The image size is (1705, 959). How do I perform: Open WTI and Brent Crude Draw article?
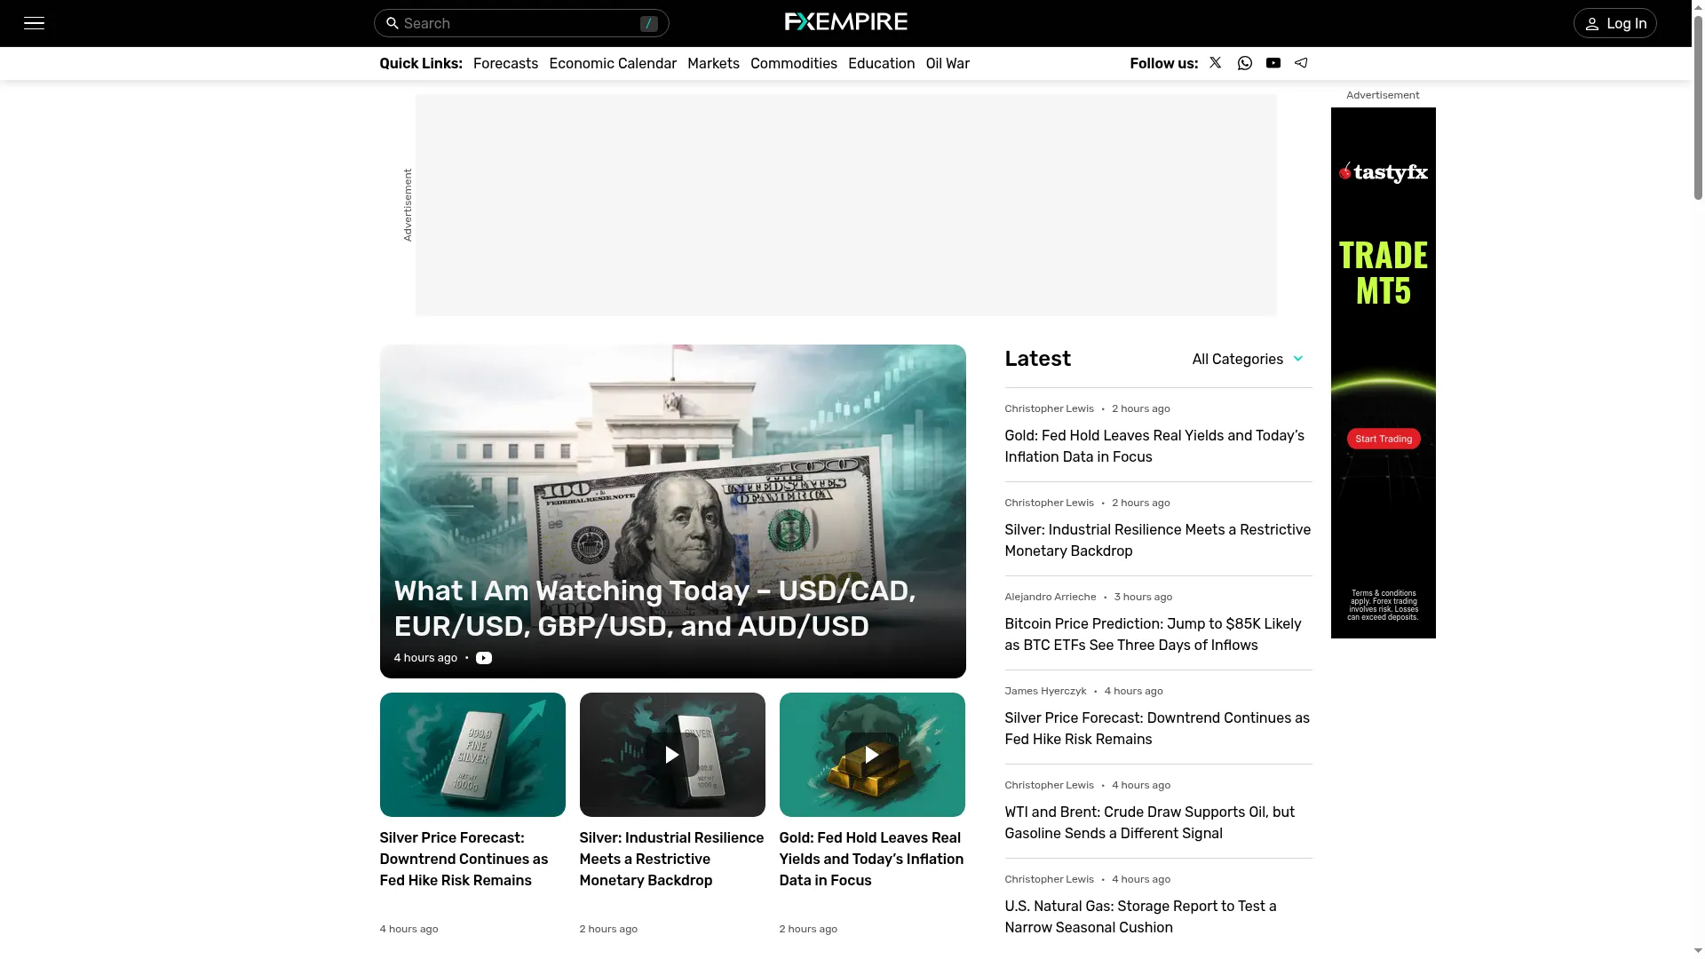(1149, 822)
